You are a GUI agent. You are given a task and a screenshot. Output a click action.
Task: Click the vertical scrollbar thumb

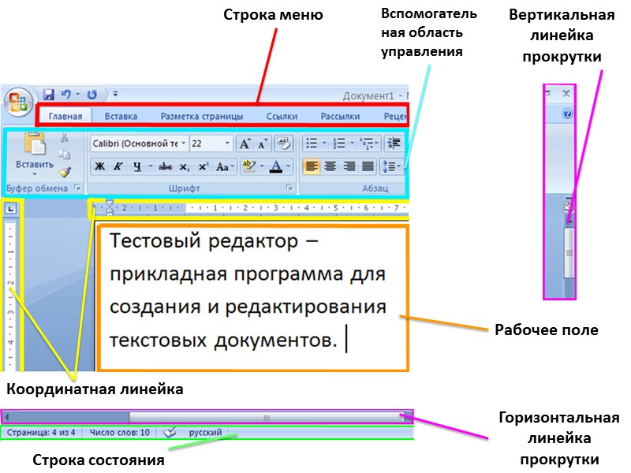pyautogui.click(x=569, y=252)
